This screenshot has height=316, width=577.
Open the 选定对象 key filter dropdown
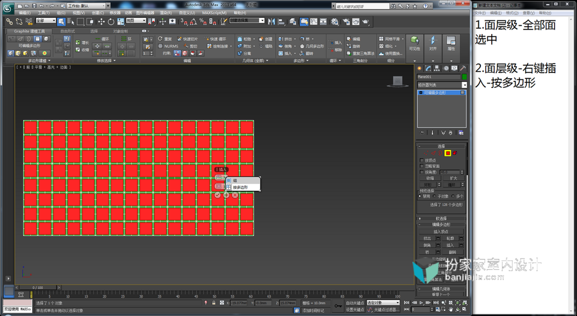[x=383, y=303]
